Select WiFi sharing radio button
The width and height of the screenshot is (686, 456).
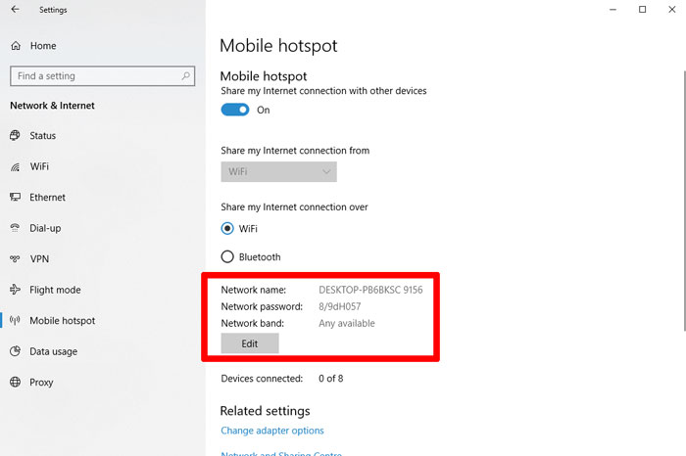227,228
